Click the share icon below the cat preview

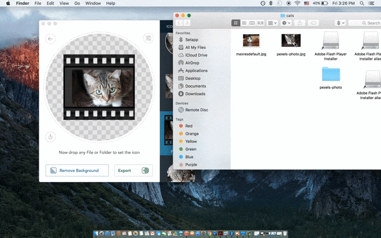[51, 136]
